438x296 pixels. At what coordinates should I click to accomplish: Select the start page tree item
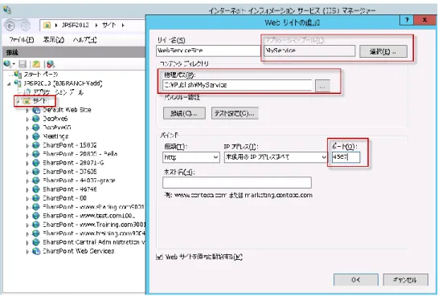click(41, 75)
